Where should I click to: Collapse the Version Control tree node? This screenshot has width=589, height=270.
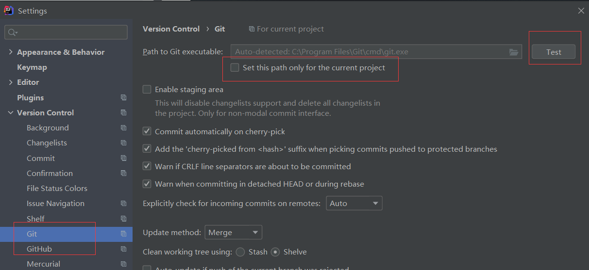click(11, 113)
